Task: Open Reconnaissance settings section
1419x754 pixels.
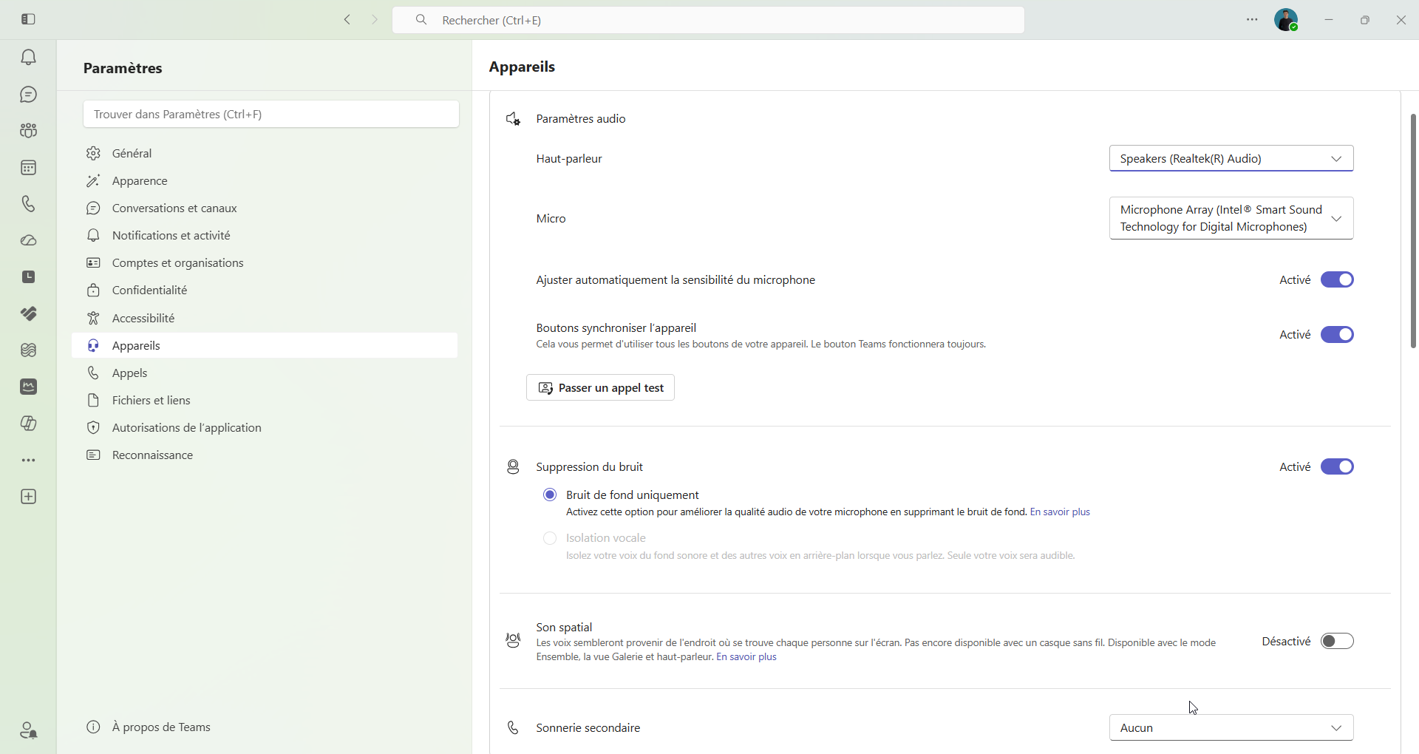Action: [x=265, y=455]
